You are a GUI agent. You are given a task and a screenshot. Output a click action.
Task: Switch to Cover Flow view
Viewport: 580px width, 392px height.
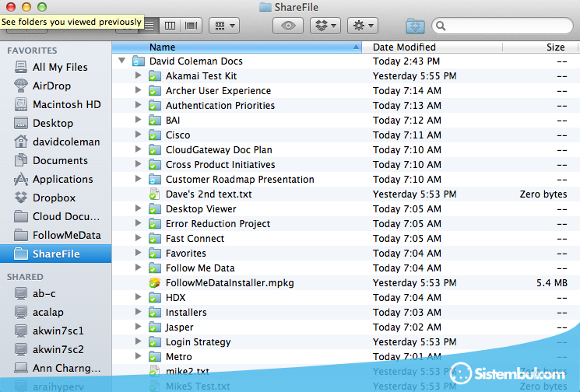click(192, 26)
